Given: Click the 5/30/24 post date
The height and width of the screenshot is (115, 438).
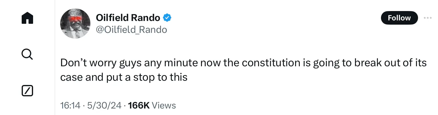Looking at the screenshot, I should pyautogui.click(x=105, y=106).
